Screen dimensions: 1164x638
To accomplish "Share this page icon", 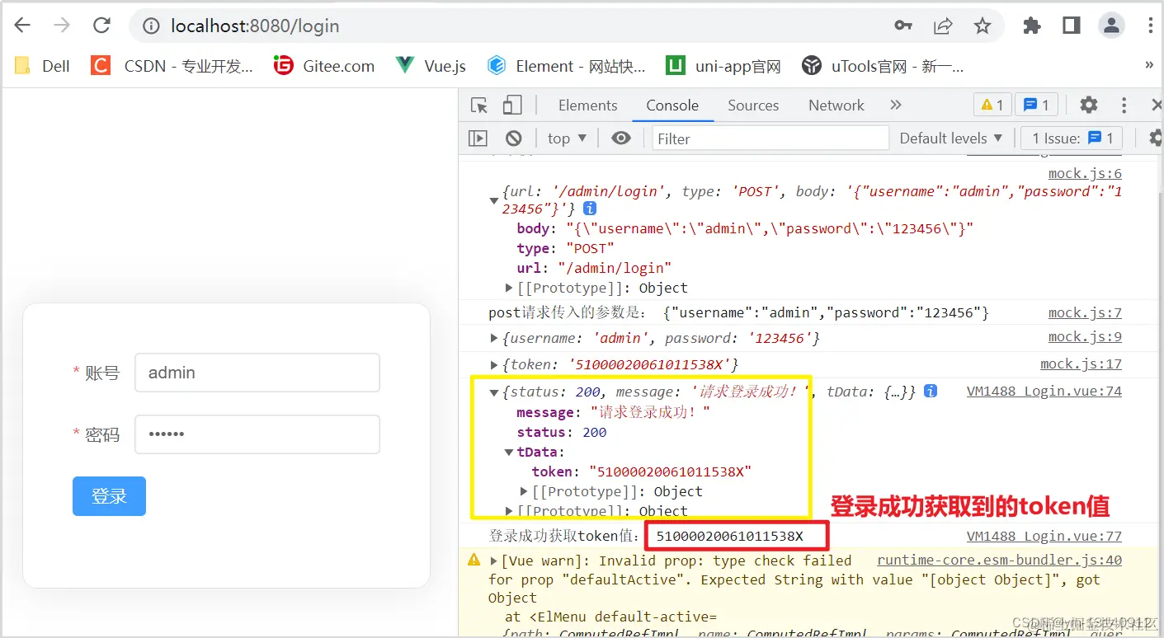I will [x=943, y=26].
